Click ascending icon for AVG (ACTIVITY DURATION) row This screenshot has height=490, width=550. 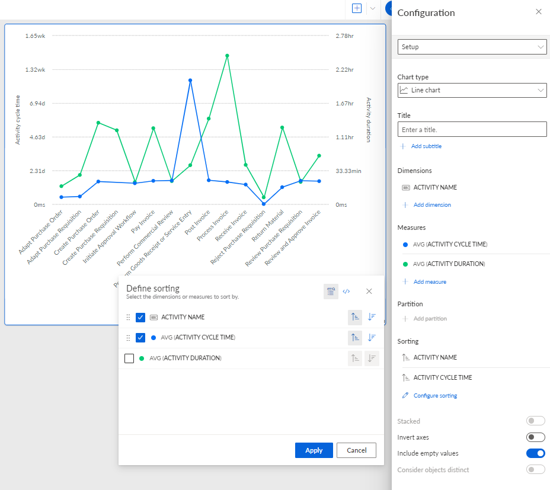pos(355,358)
